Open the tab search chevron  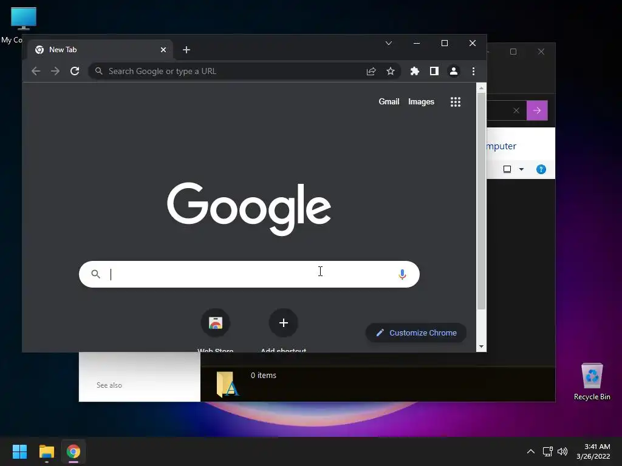[389, 43]
